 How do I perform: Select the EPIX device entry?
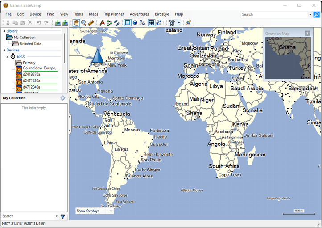click(x=21, y=56)
